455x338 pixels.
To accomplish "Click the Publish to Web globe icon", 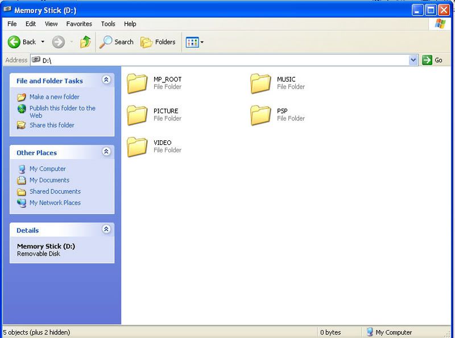I will point(22,109).
